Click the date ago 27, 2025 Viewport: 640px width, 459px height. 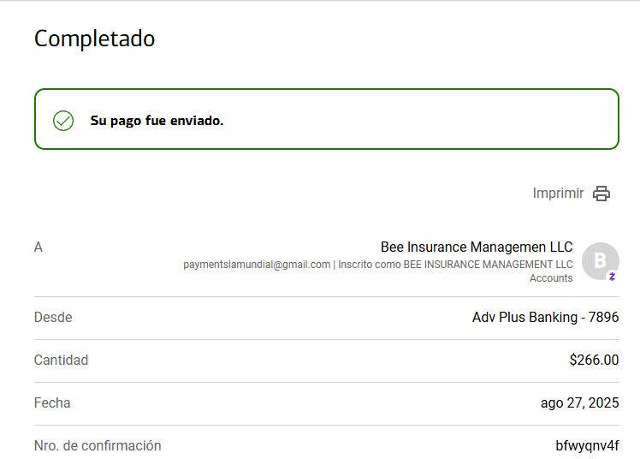[579, 403]
